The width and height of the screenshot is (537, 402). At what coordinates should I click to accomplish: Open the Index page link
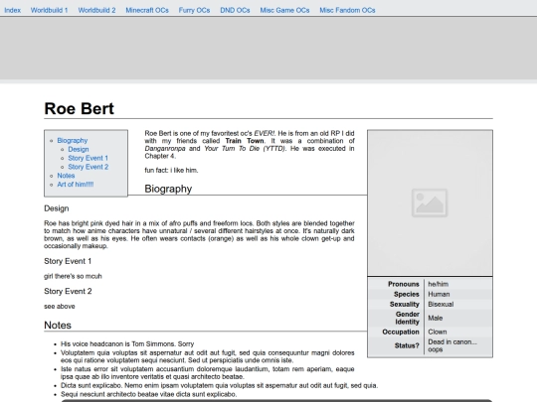coord(12,10)
